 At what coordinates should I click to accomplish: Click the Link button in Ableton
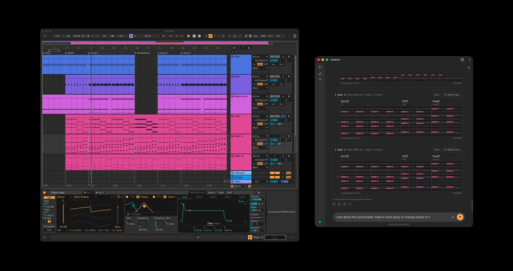tap(57, 36)
